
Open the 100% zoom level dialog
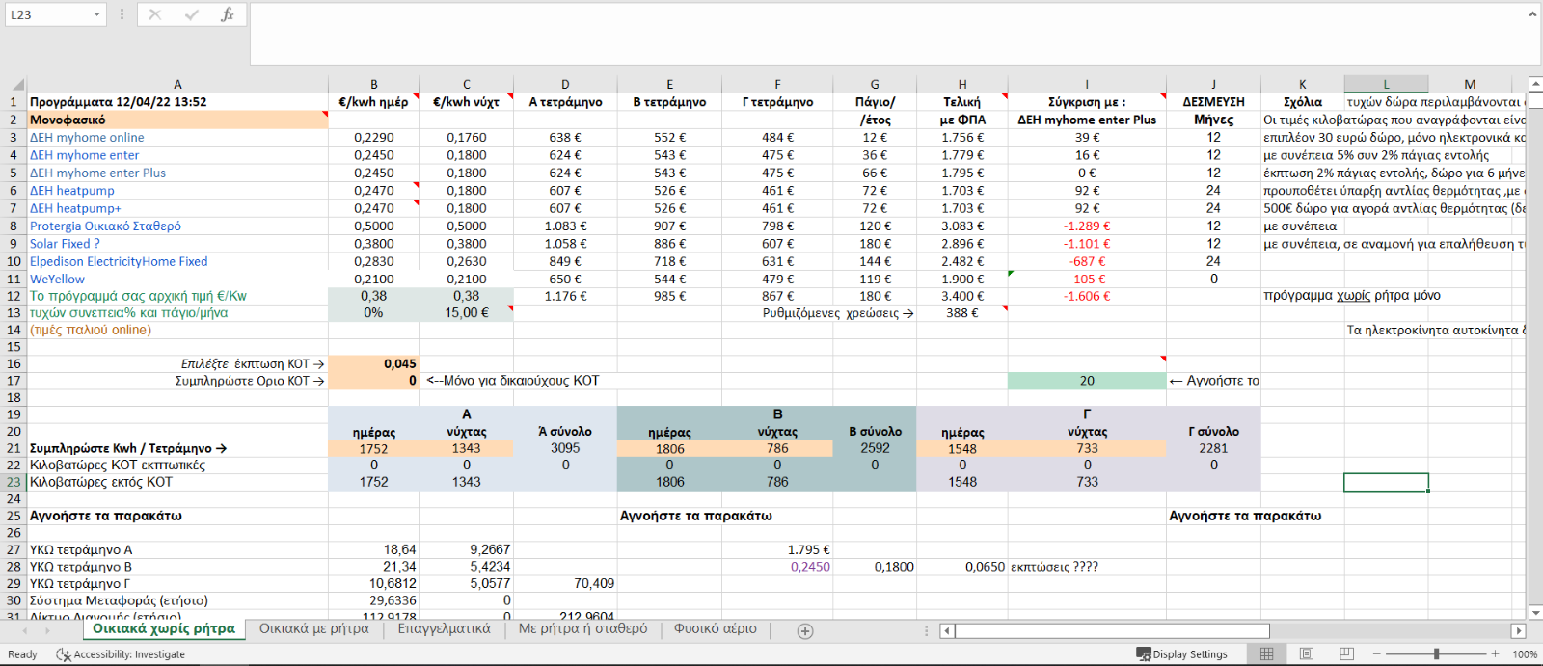tap(1525, 654)
